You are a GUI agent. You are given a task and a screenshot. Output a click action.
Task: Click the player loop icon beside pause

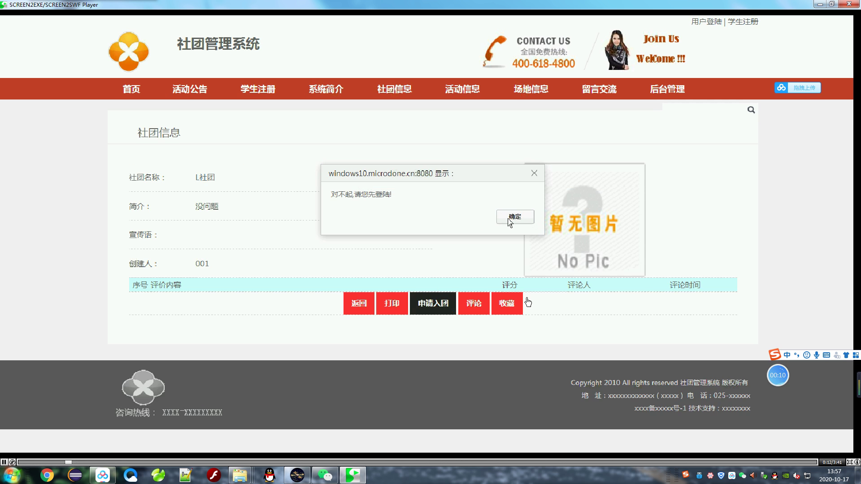click(x=13, y=462)
